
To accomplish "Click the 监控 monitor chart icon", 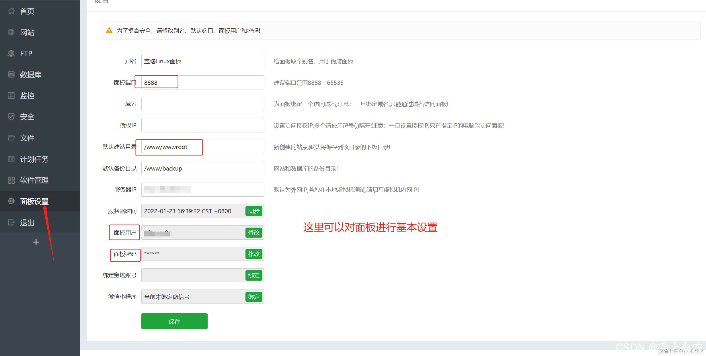I will (x=11, y=95).
